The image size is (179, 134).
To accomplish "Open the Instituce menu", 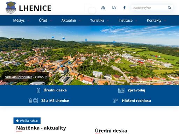I will point(126,21).
